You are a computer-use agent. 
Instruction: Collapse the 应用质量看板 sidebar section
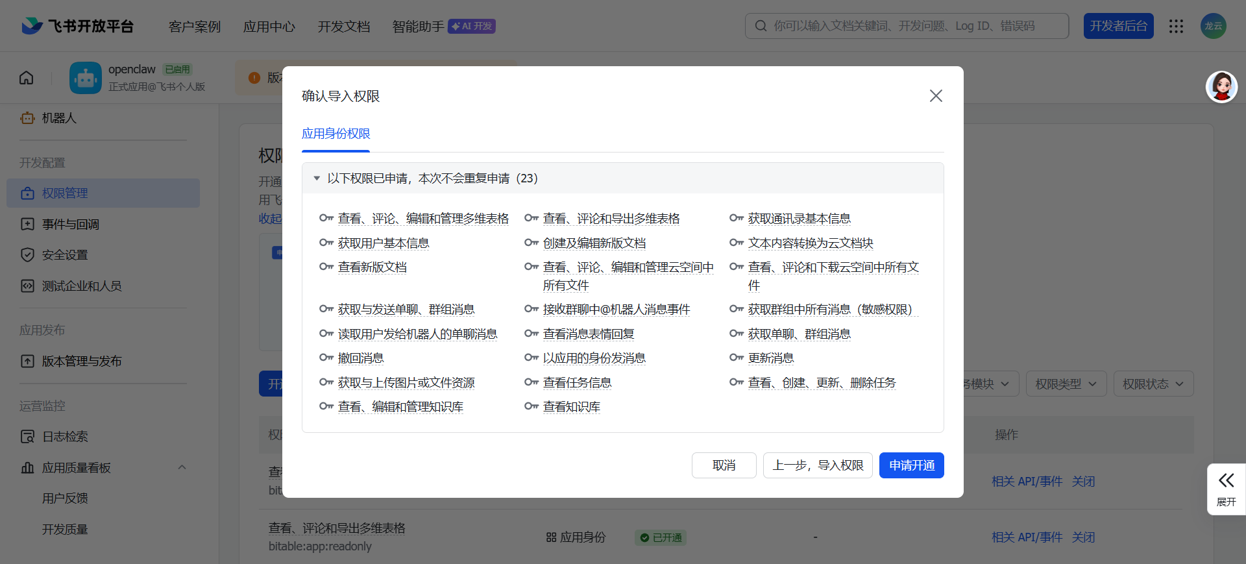(182, 467)
